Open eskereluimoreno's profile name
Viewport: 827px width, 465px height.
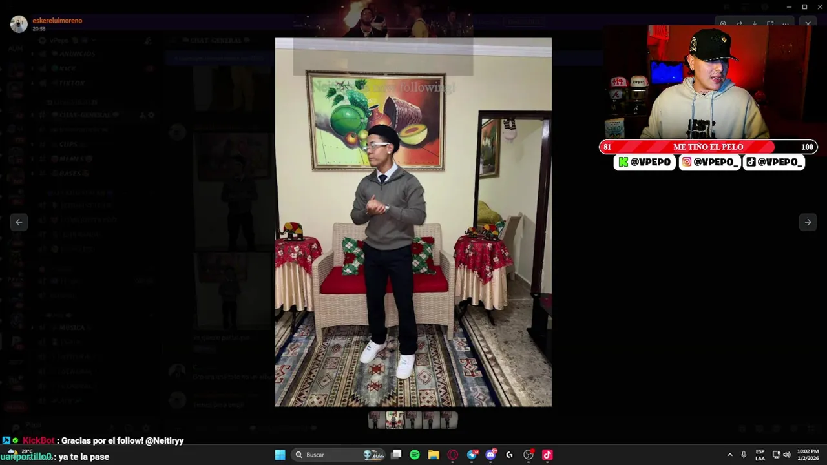click(x=58, y=21)
